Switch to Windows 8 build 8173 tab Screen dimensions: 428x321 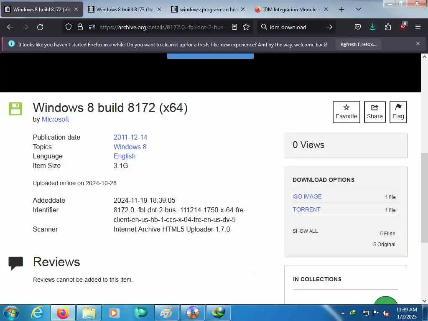[x=125, y=10]
